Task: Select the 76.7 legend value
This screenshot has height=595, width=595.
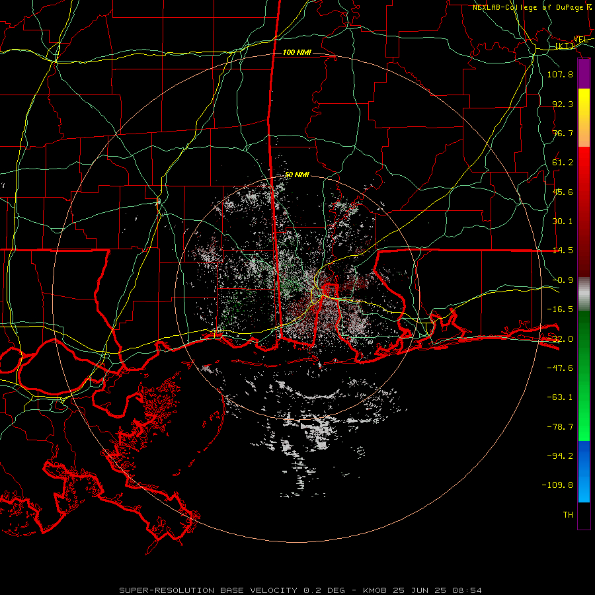Action: 563,133
